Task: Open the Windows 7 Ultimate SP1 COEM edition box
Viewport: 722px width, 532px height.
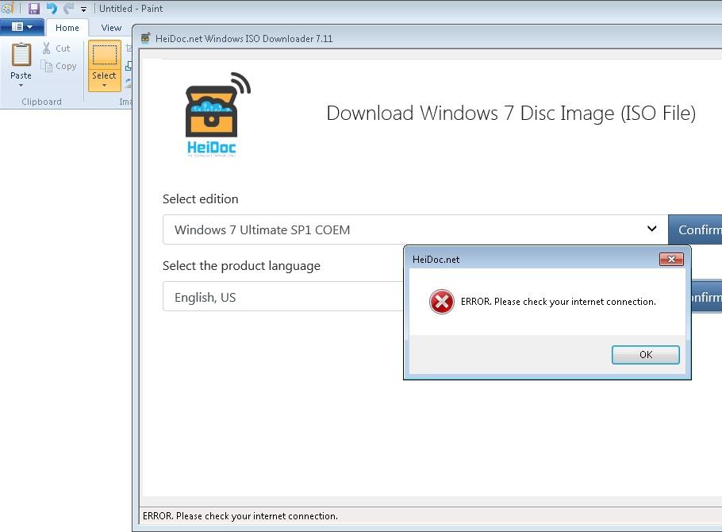Action: pyautogui.click(x=415, y=229)
